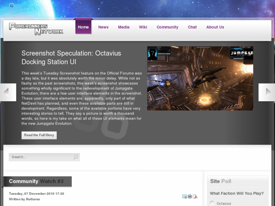Click the Screenshot Speculation headline
The height and width of the screenshot is (206, 275).
pyautogui.click(x=71, y=57)
